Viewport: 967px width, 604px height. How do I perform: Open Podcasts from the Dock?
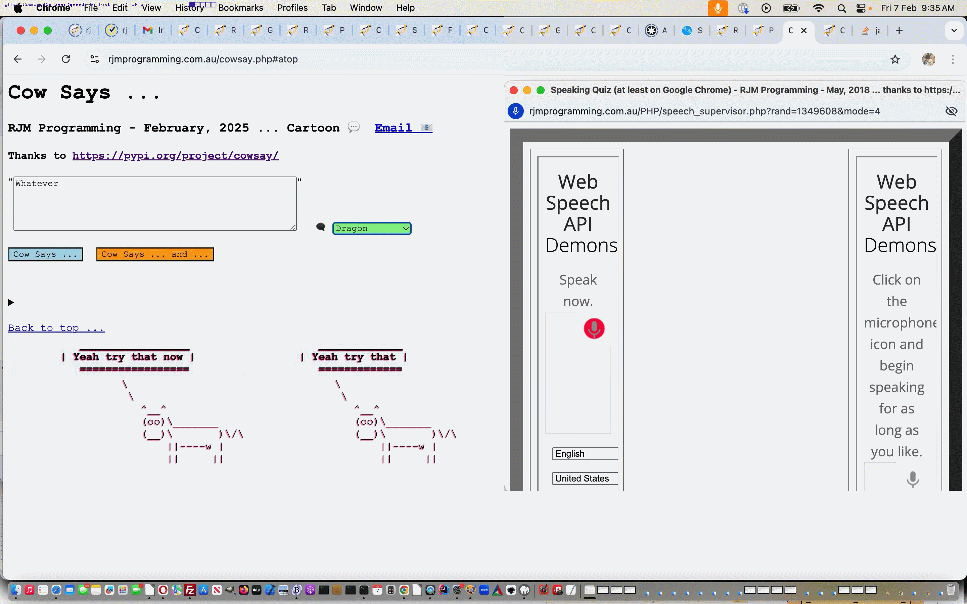point(310,590)
